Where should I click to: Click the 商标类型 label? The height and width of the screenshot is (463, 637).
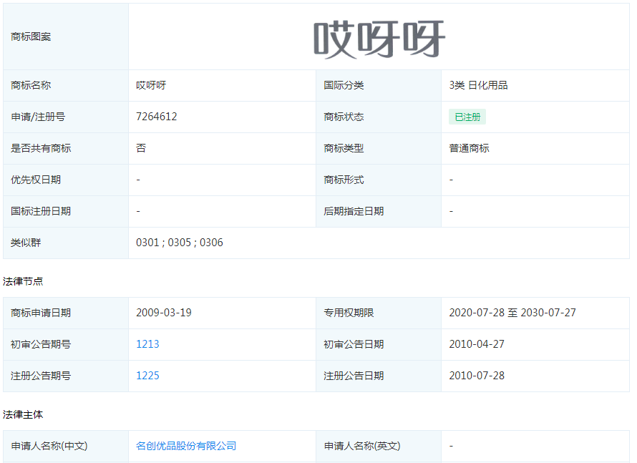pos(344,148)
